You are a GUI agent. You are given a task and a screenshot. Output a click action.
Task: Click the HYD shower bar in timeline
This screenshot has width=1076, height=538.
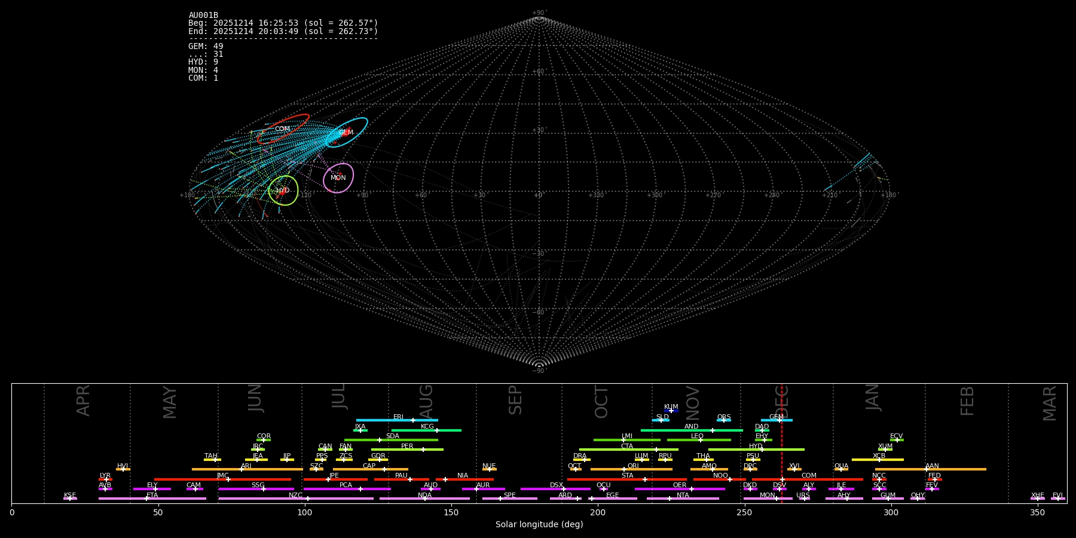pos(756,450)
